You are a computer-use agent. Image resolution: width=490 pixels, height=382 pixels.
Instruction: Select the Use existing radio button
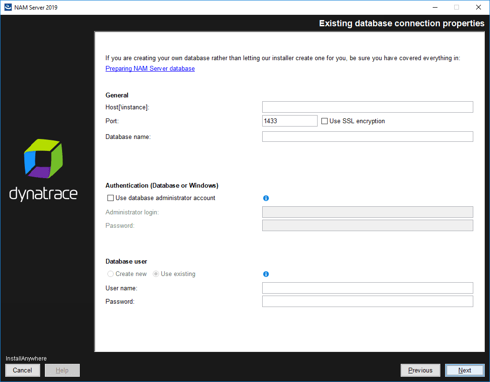tap(156, 274)
